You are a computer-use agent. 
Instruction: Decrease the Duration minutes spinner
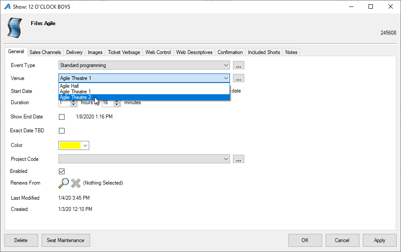coord(117,105)
